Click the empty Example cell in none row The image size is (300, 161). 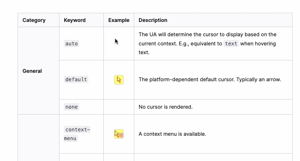tap(119, 107)
